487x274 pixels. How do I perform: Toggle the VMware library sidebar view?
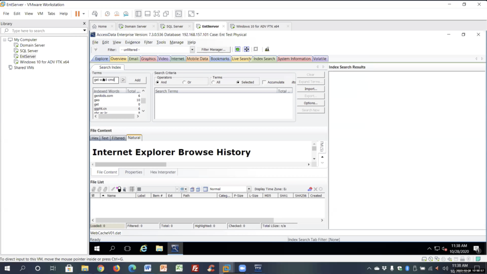click(x=138, y=14)
